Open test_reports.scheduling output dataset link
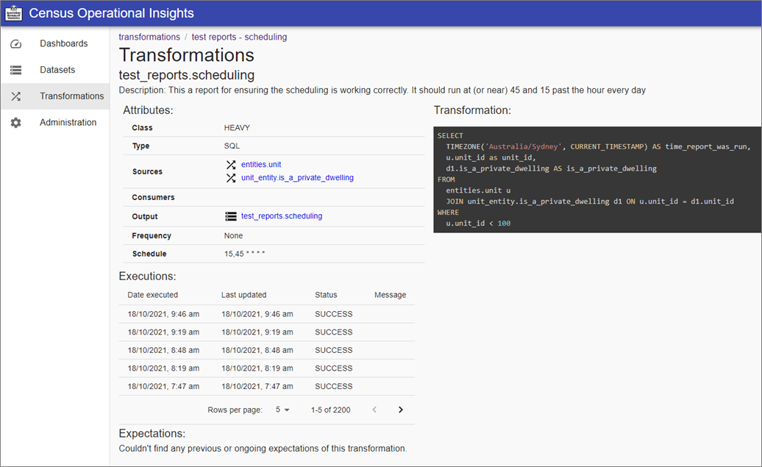This screenshot has width=762, height=467. point(282,216)
